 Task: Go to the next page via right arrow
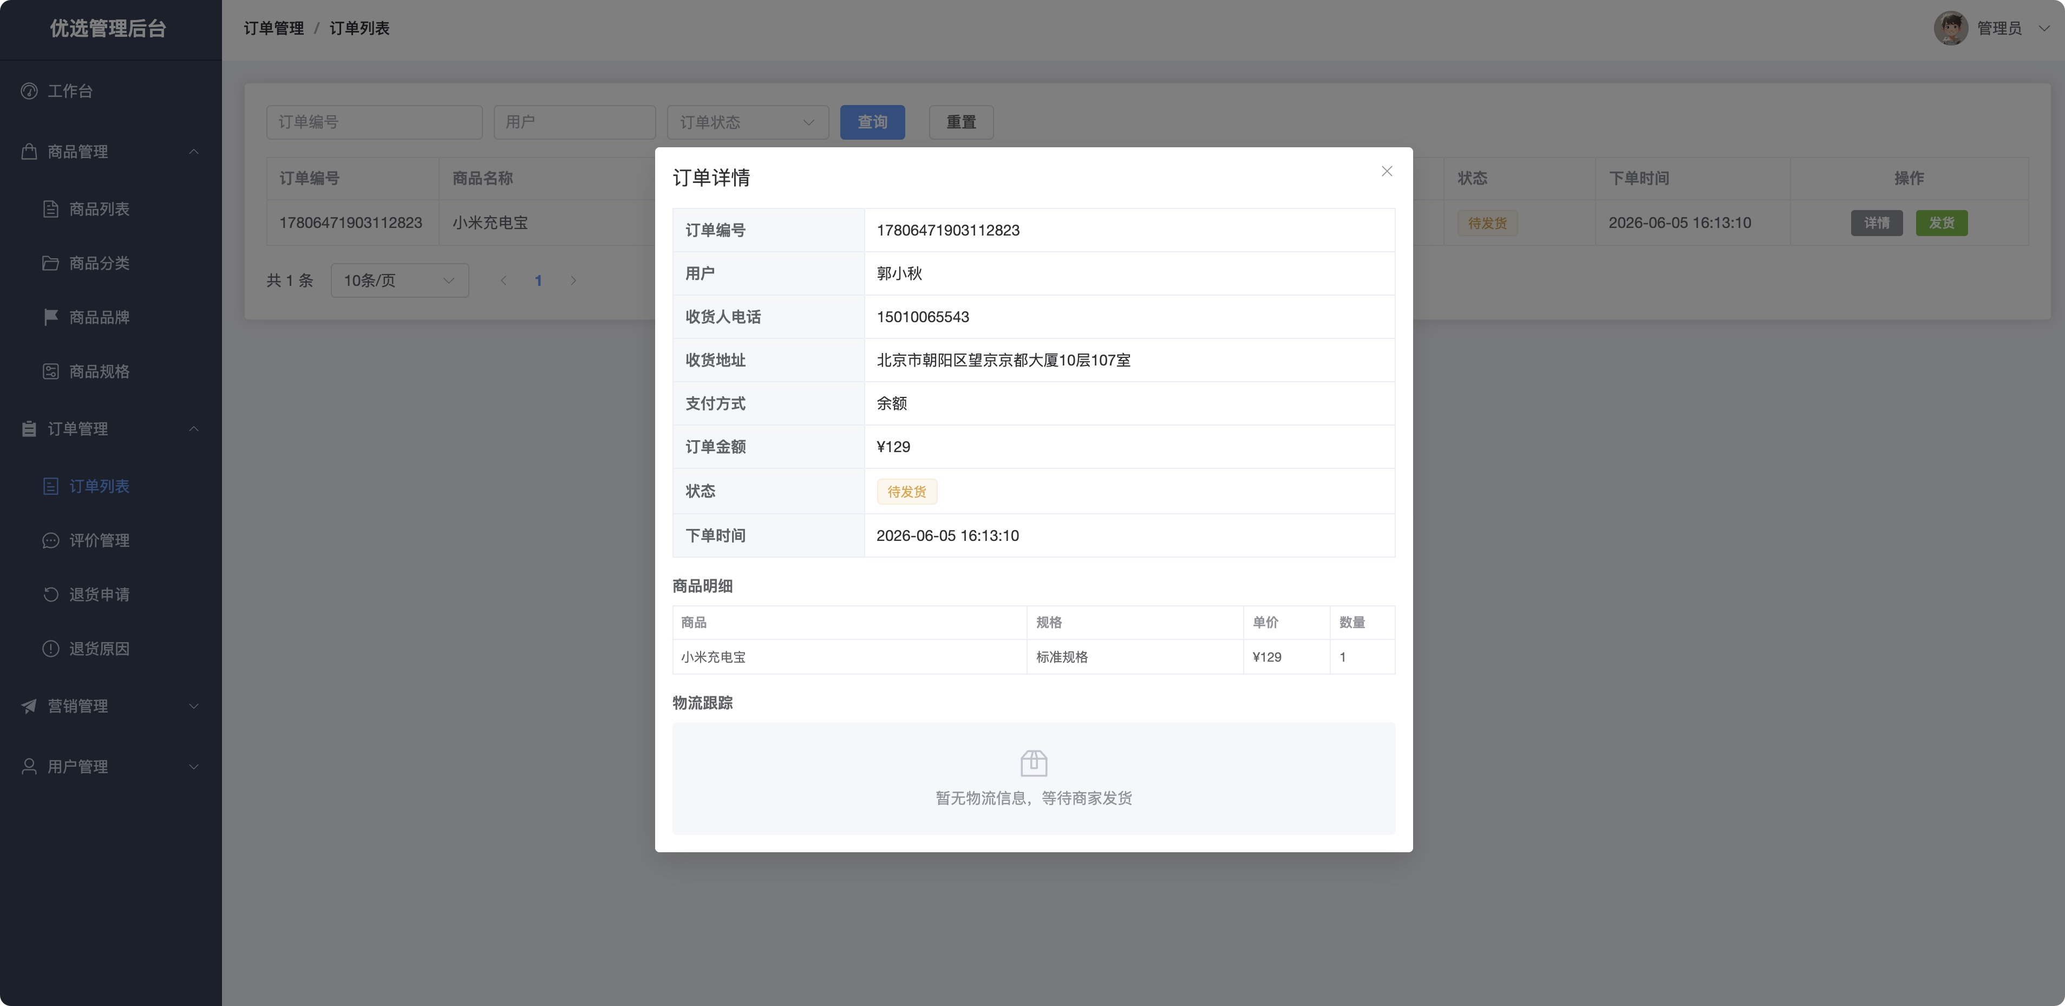point(573,280)
